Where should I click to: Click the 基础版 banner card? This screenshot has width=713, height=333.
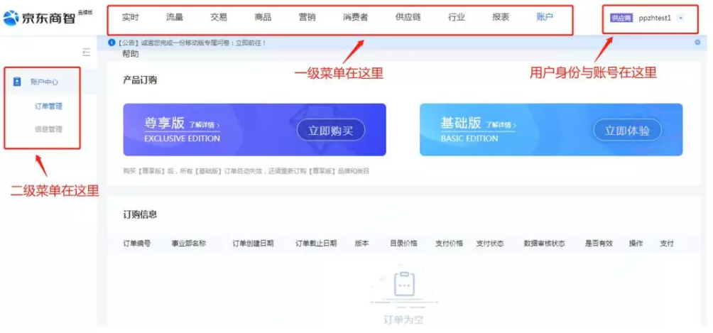click(x=551, y=130)
